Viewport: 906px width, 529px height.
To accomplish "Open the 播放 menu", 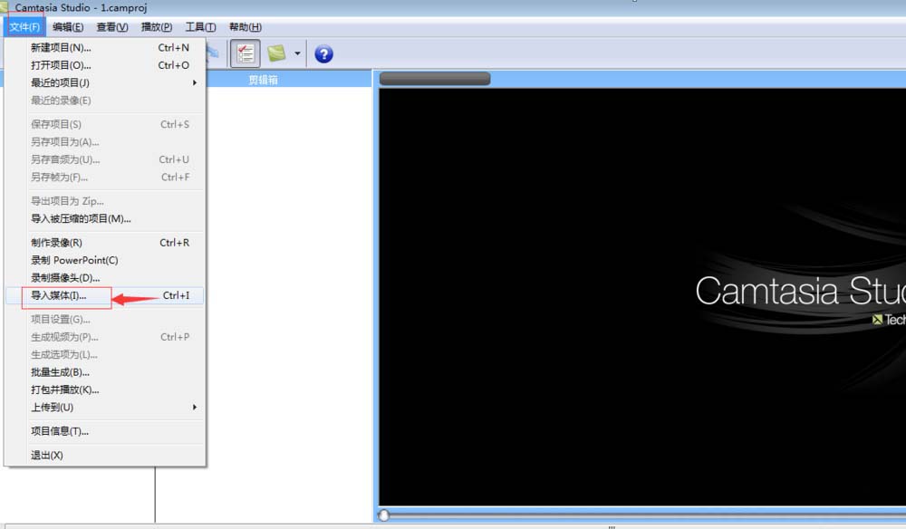I will point(155,26).
